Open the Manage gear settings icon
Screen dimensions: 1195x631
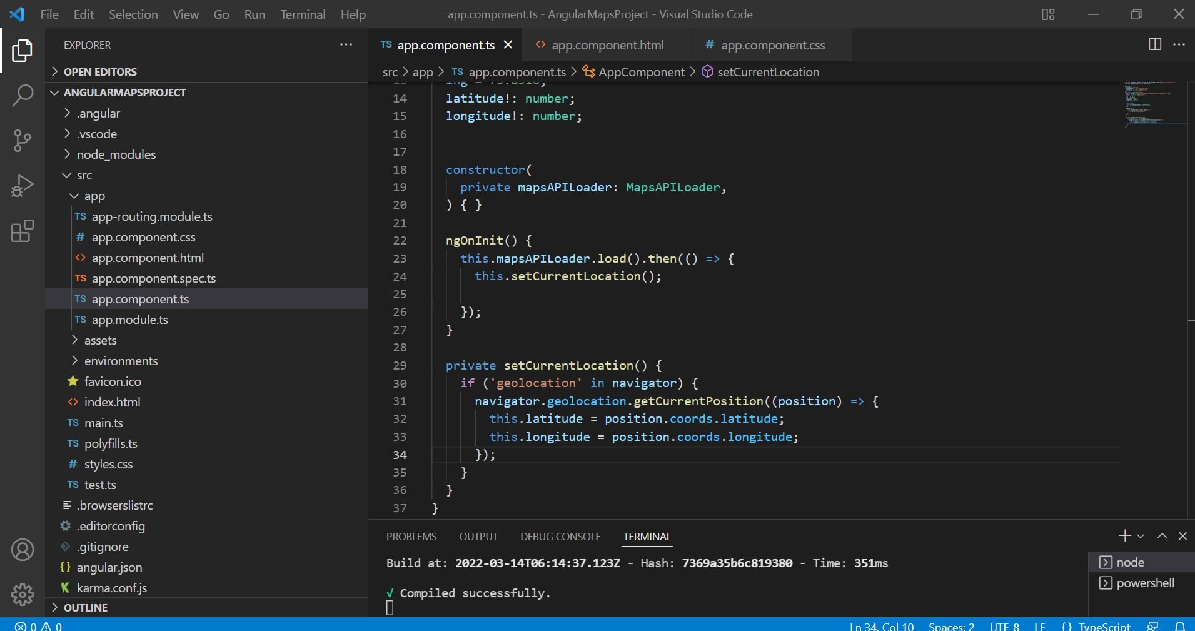[23, 594]
